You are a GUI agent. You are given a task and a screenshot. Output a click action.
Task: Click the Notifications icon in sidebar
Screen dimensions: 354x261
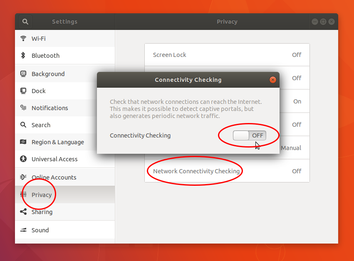[x=23, y=108]
